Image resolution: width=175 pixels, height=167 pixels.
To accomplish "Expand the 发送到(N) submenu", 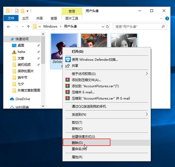I will (107, 114).
